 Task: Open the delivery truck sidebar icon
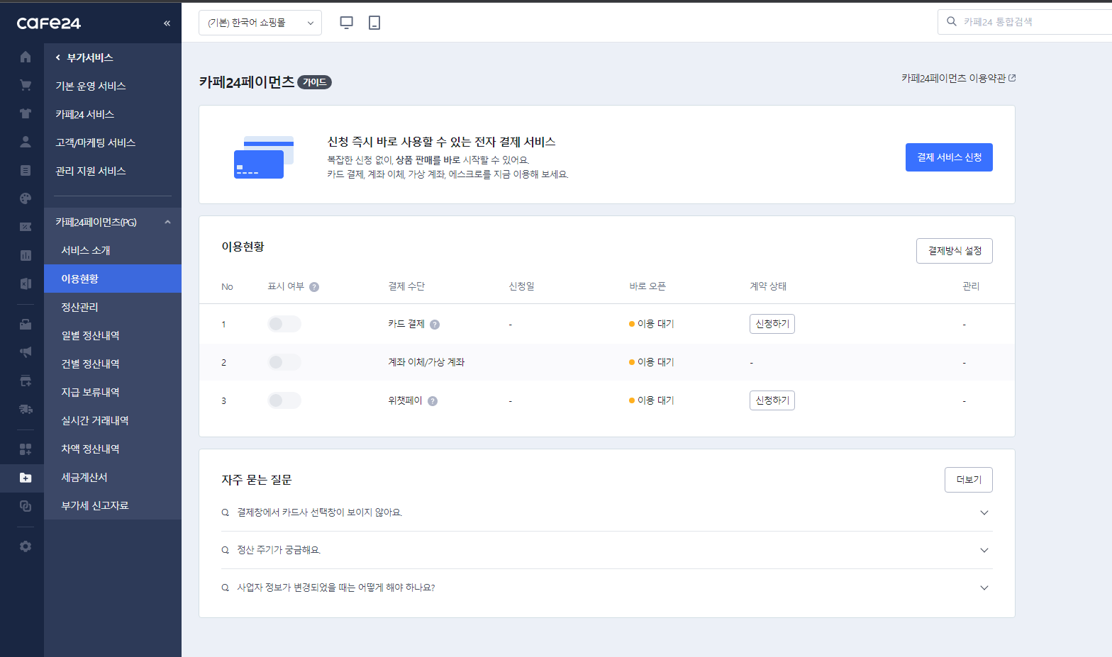point(26,409)
